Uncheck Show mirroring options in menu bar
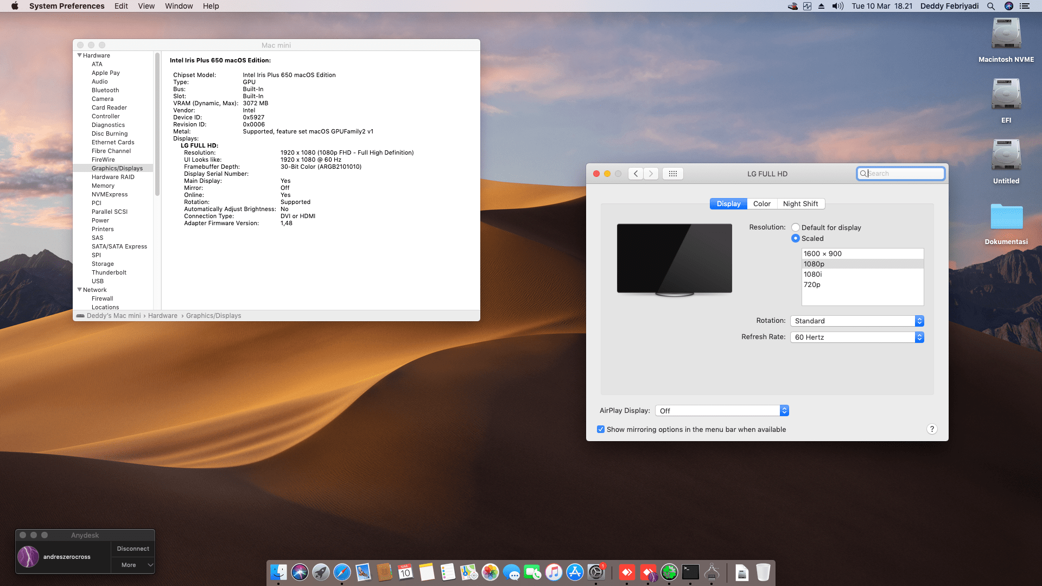1042x586 pixels. (x=601, y=429)
